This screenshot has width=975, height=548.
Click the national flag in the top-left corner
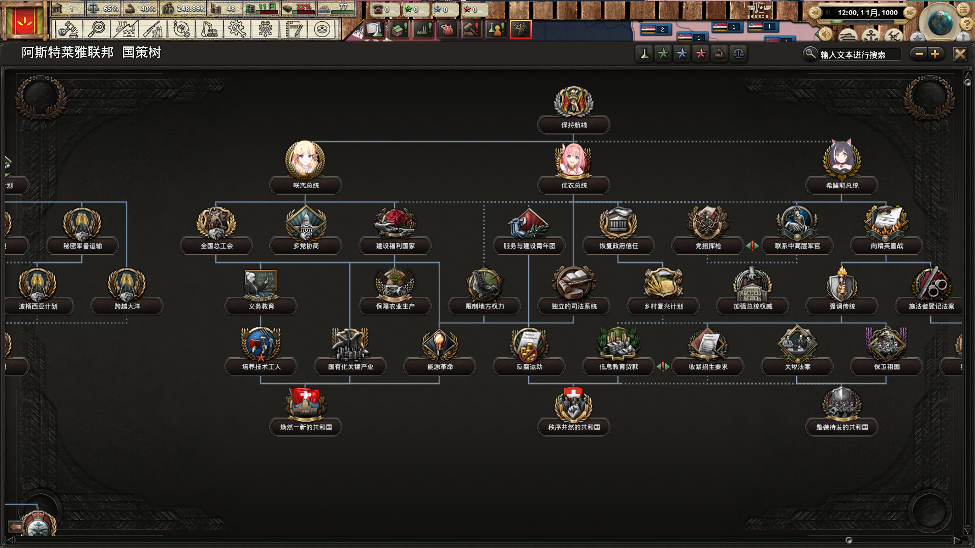pos(24,21)
